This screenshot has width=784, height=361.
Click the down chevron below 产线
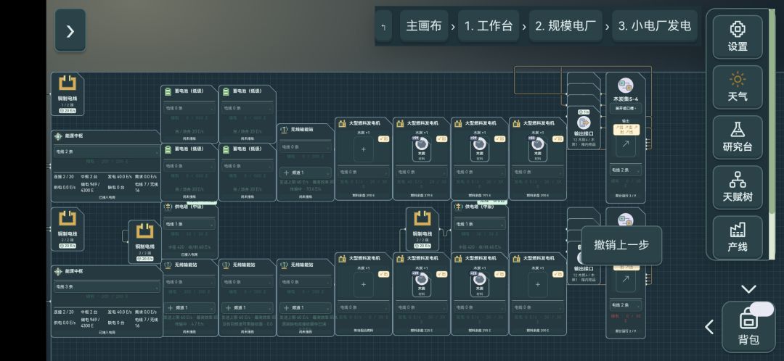[x=748, y=289]
